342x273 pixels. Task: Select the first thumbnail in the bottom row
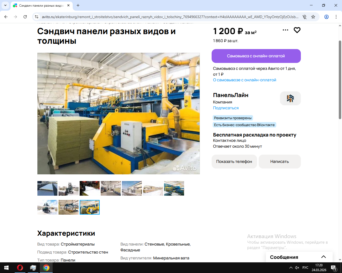click(x=47, y=207)
